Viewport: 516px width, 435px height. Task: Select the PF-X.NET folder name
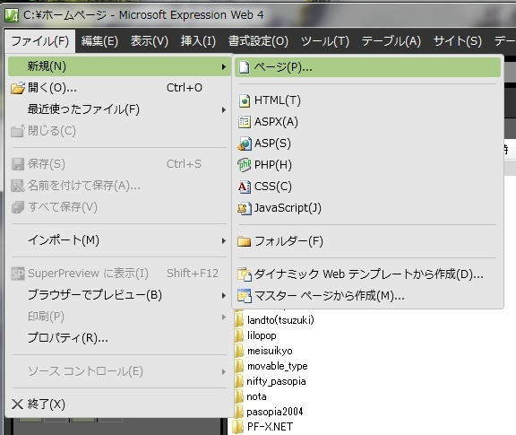click(x=270, y=427)
